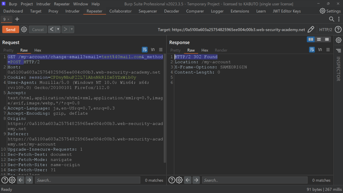Click the request search field

click(87, 180)
